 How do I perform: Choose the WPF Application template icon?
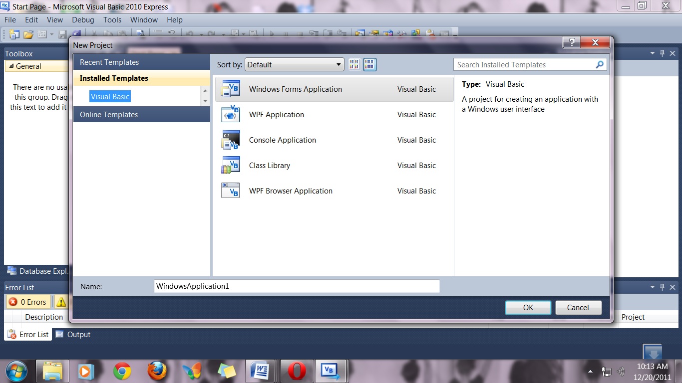231,114
